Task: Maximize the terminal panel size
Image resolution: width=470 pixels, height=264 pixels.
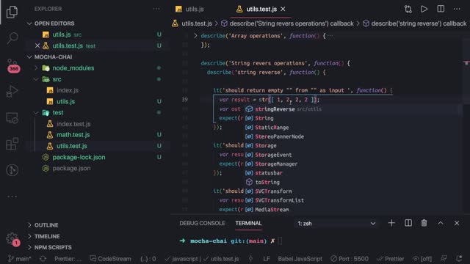Action: pyautogui.click(x=441, y=223)
